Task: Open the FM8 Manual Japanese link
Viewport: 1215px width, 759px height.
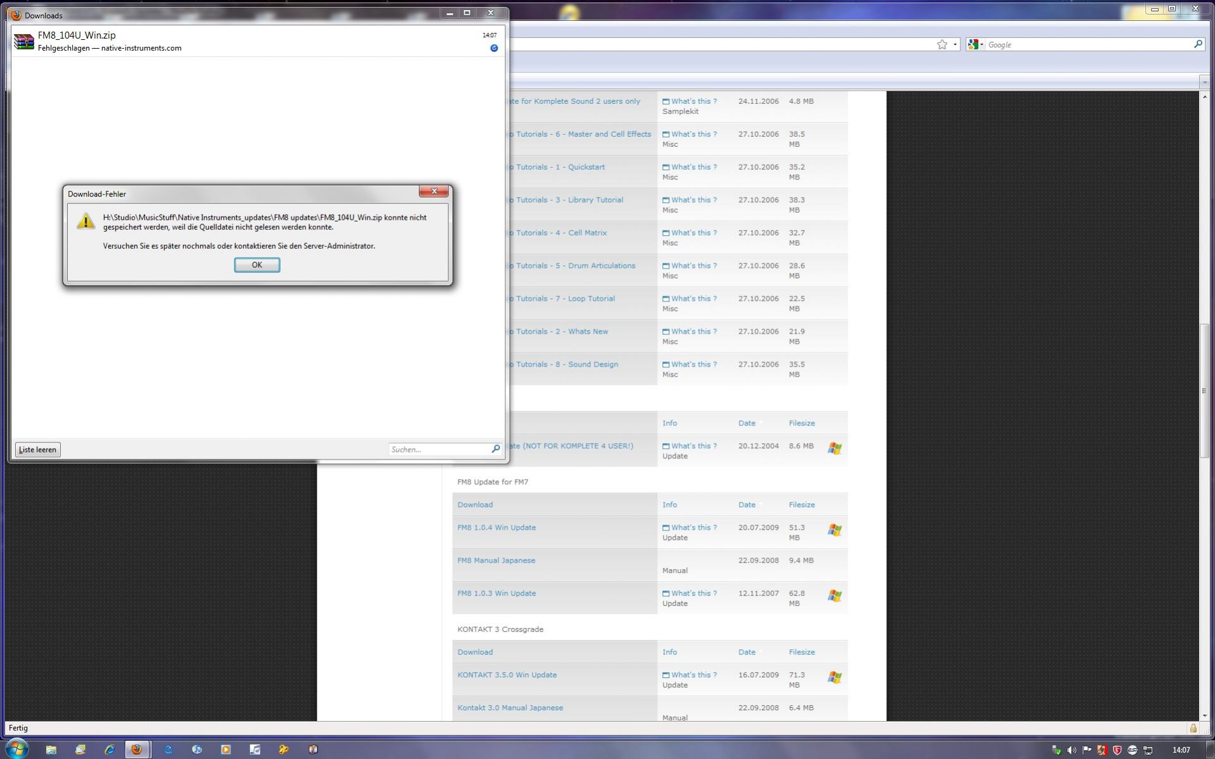Action: [x=496, y=560]
